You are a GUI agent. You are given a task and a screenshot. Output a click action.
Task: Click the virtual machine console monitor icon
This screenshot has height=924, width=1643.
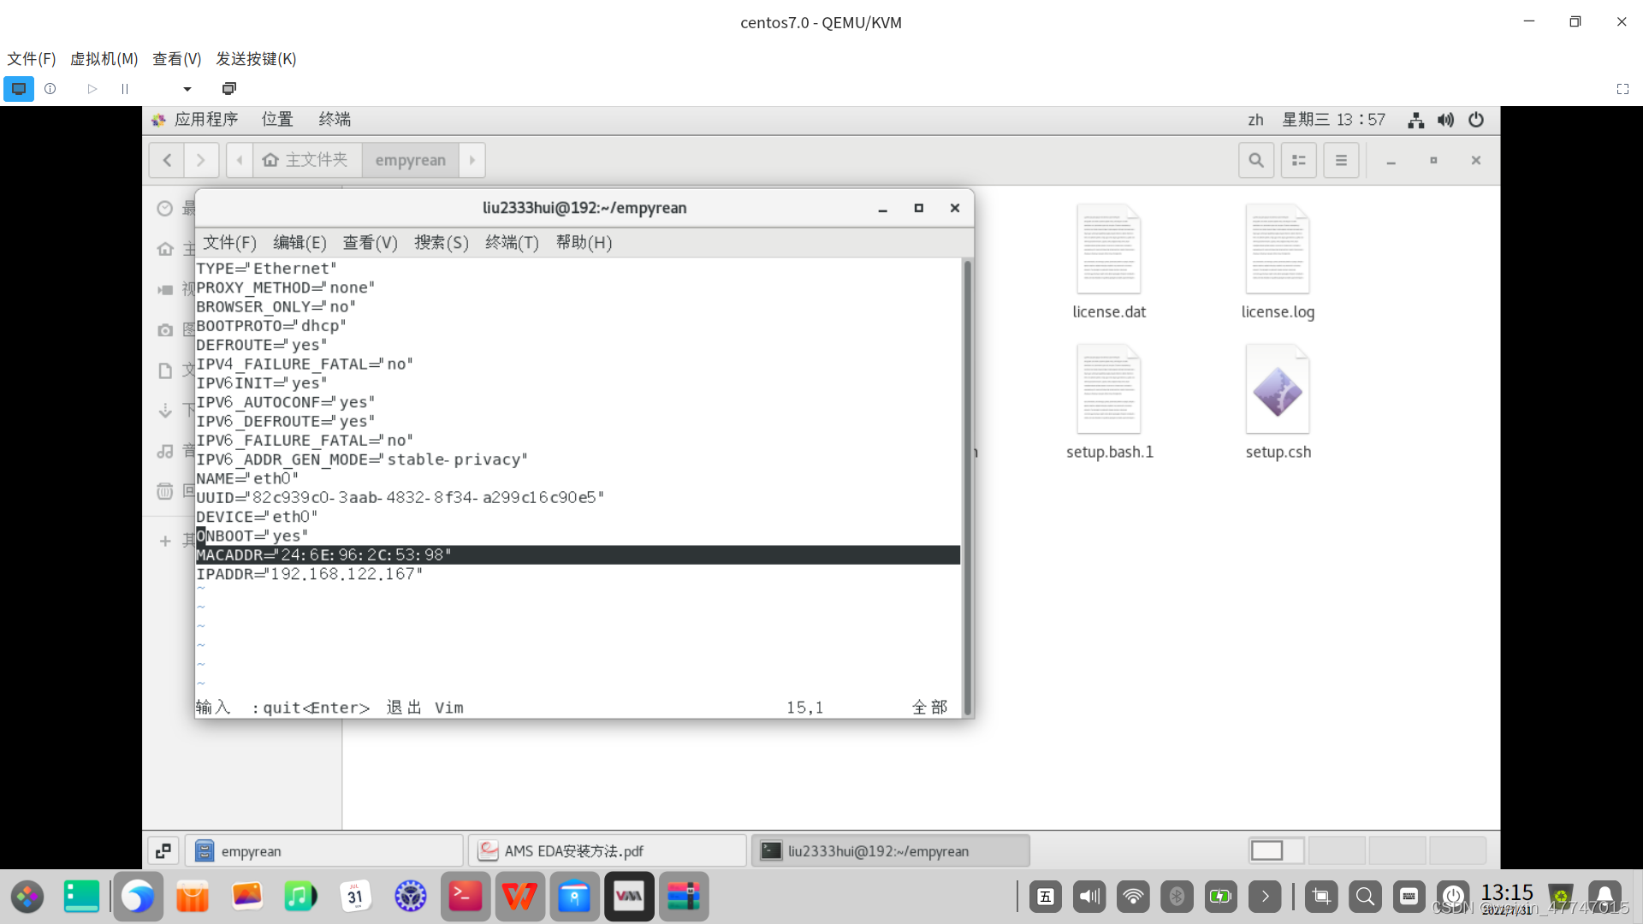19,89
